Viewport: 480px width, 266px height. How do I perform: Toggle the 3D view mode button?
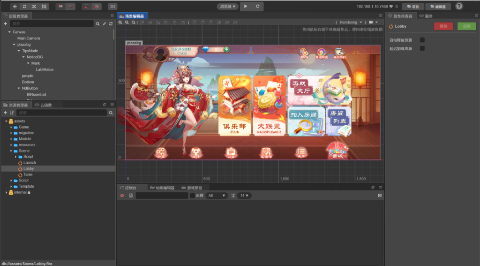112,7
